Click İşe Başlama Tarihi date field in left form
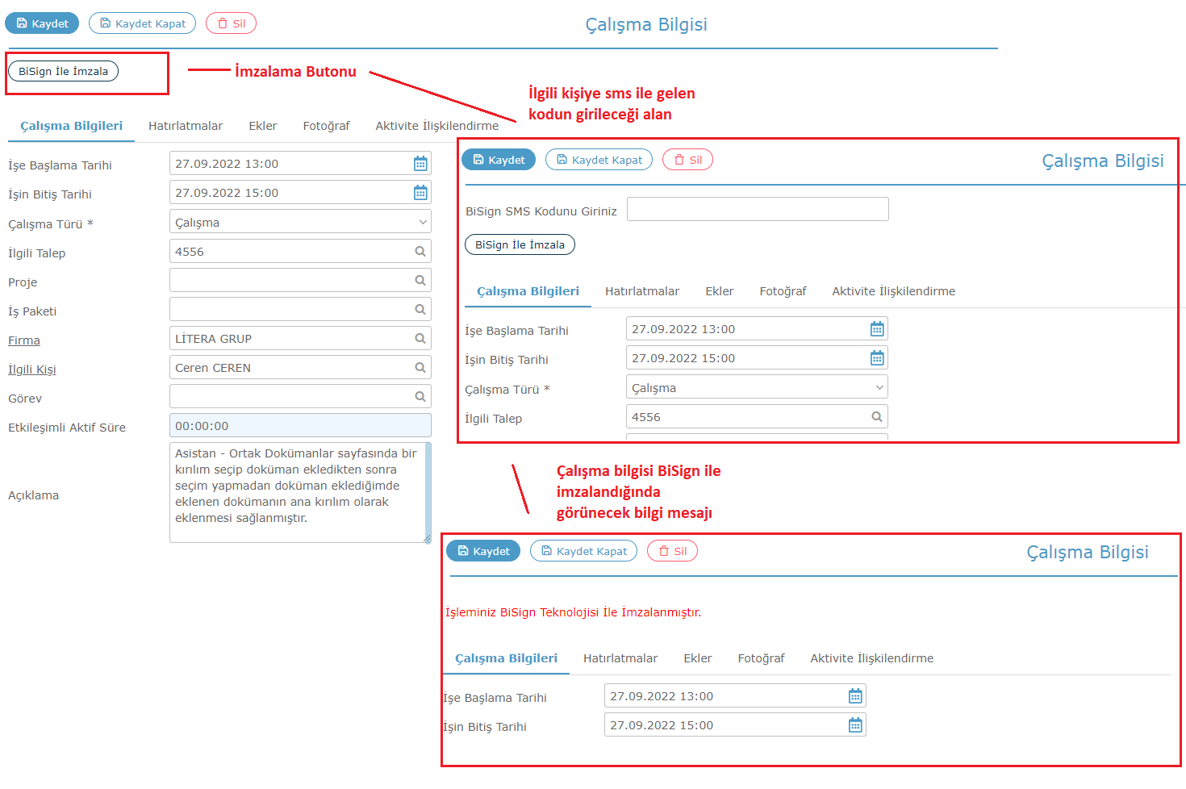This screenshot has width=1186, height=789. [300, 163]
